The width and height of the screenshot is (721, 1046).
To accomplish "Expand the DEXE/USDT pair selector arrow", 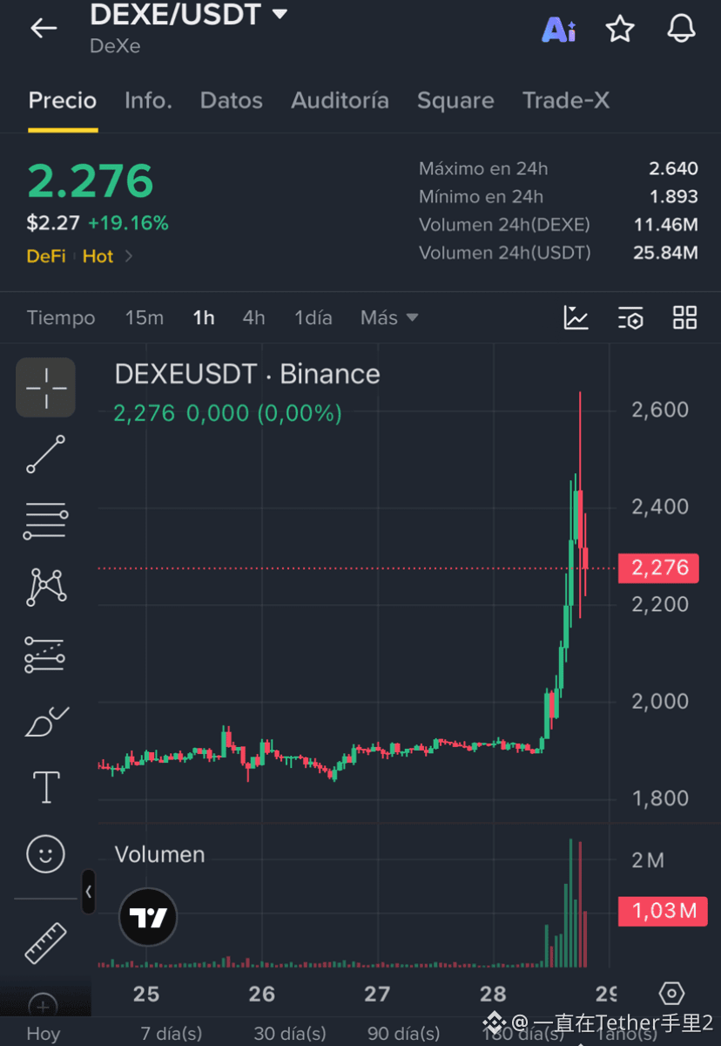I will tap(280, 14).
